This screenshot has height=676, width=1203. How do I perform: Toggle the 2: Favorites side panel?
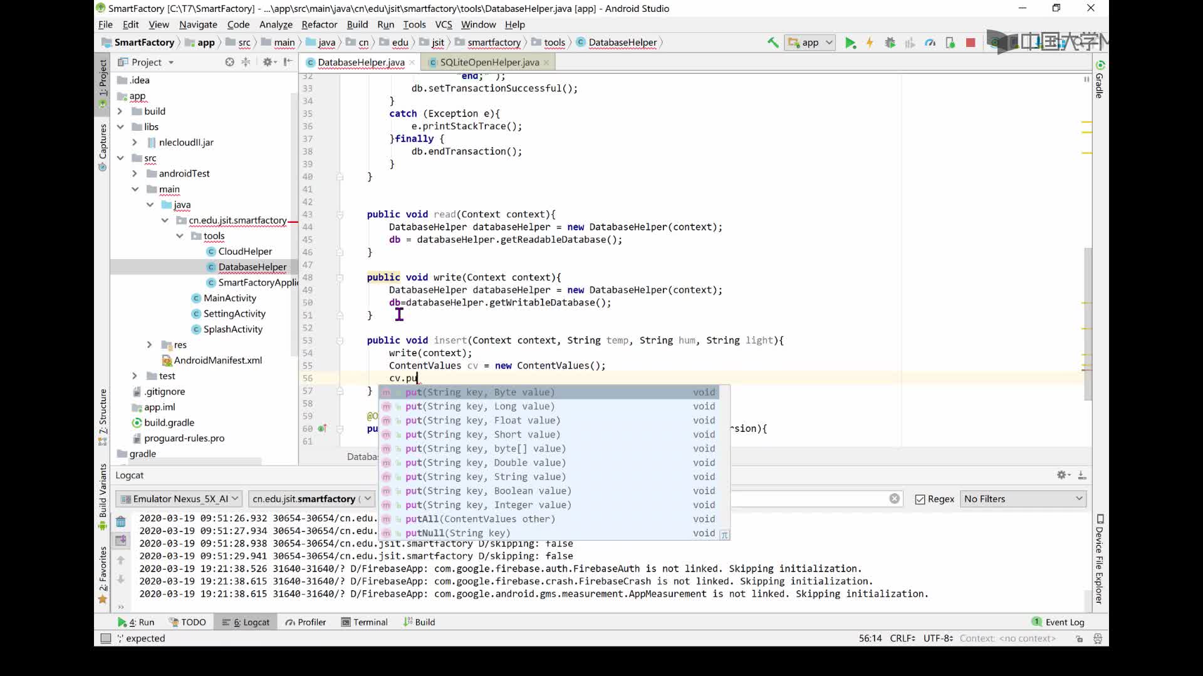[x=103, y=575]
